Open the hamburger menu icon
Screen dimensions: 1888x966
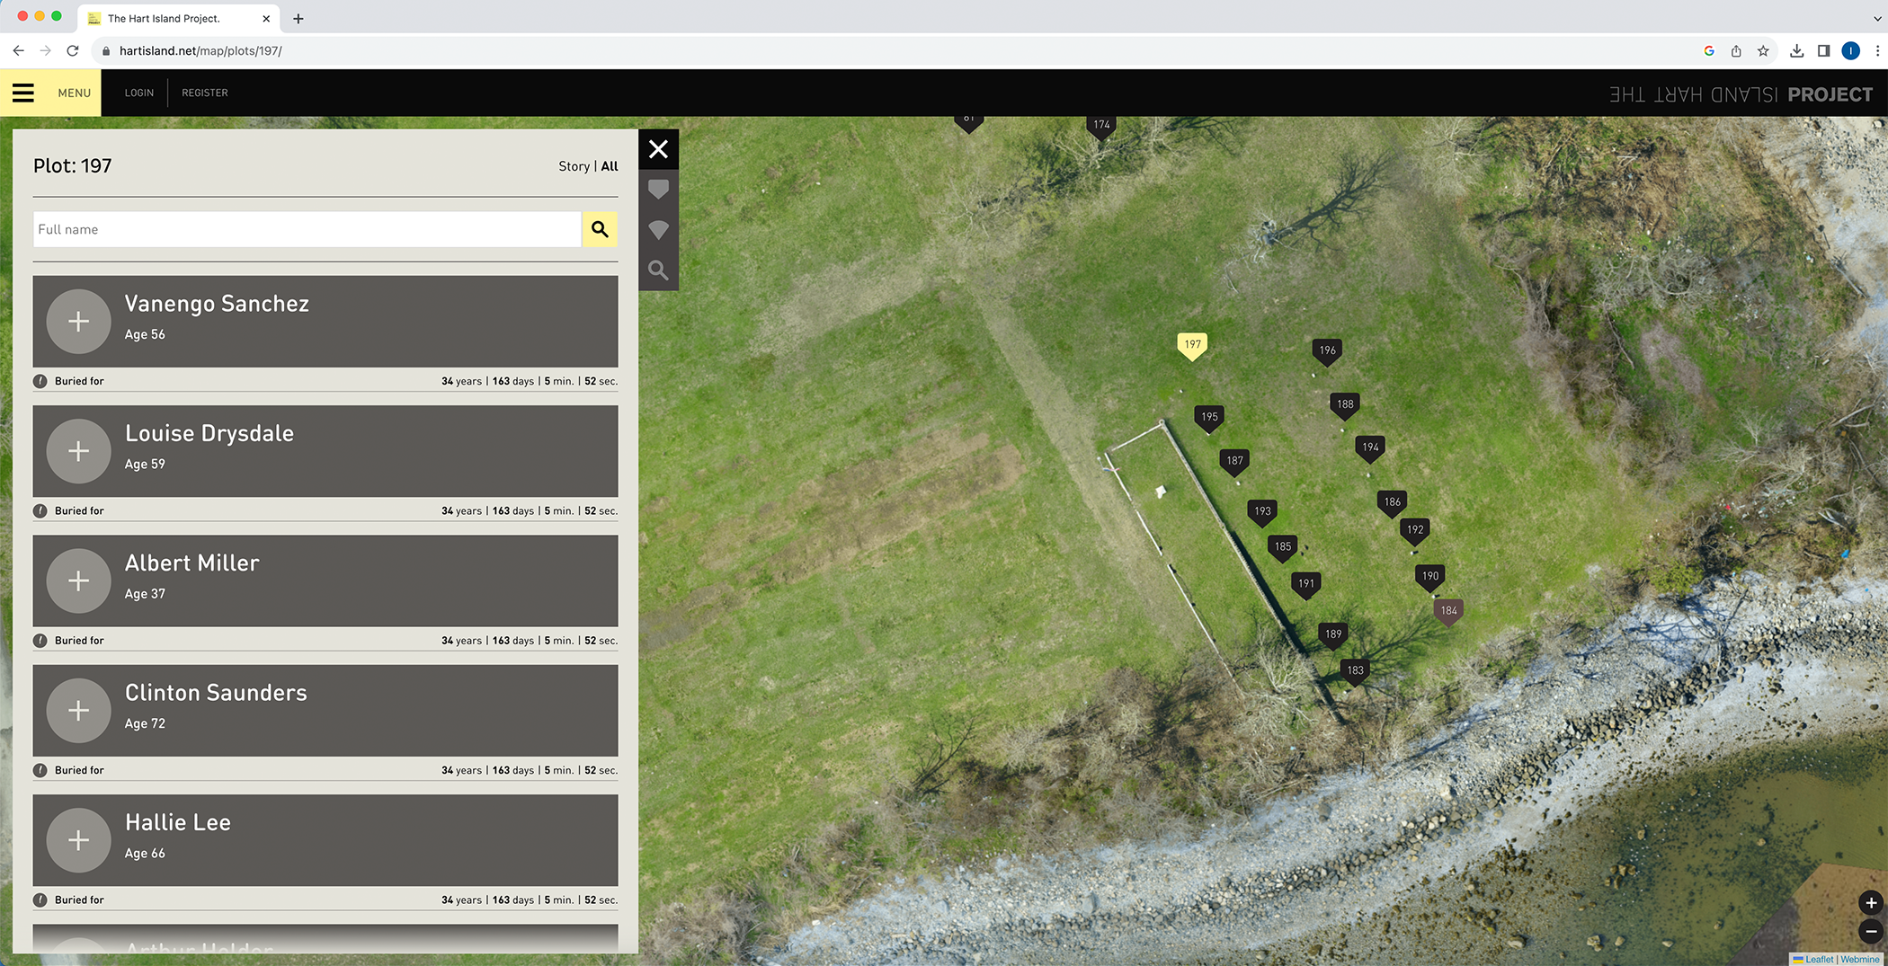coord(23,93)
